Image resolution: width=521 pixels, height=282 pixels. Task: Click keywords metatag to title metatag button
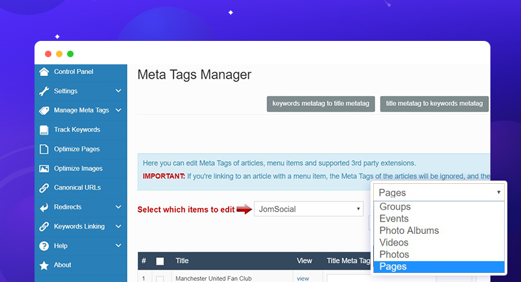click(320, 104)
